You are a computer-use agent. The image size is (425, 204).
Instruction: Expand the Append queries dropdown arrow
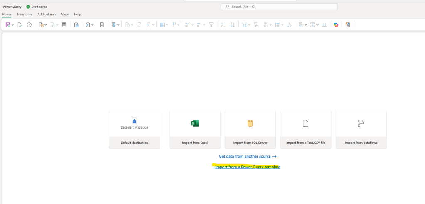pos(317,25)
